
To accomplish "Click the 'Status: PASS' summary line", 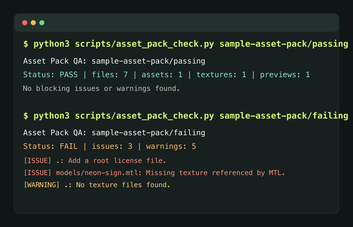I will click(167, 75).
